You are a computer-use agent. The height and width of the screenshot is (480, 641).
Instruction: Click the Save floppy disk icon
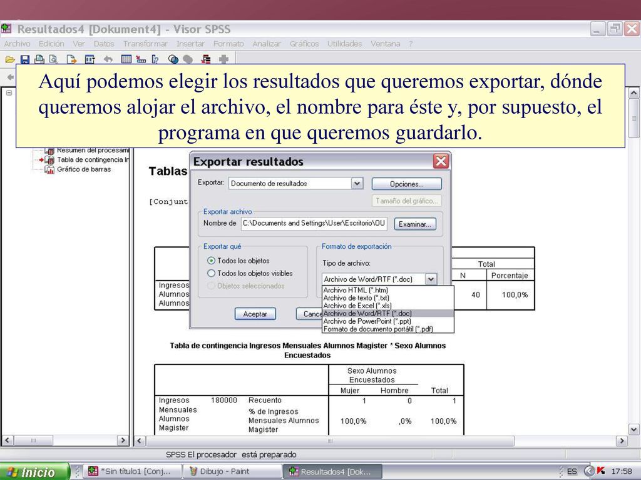pos(25,59)
